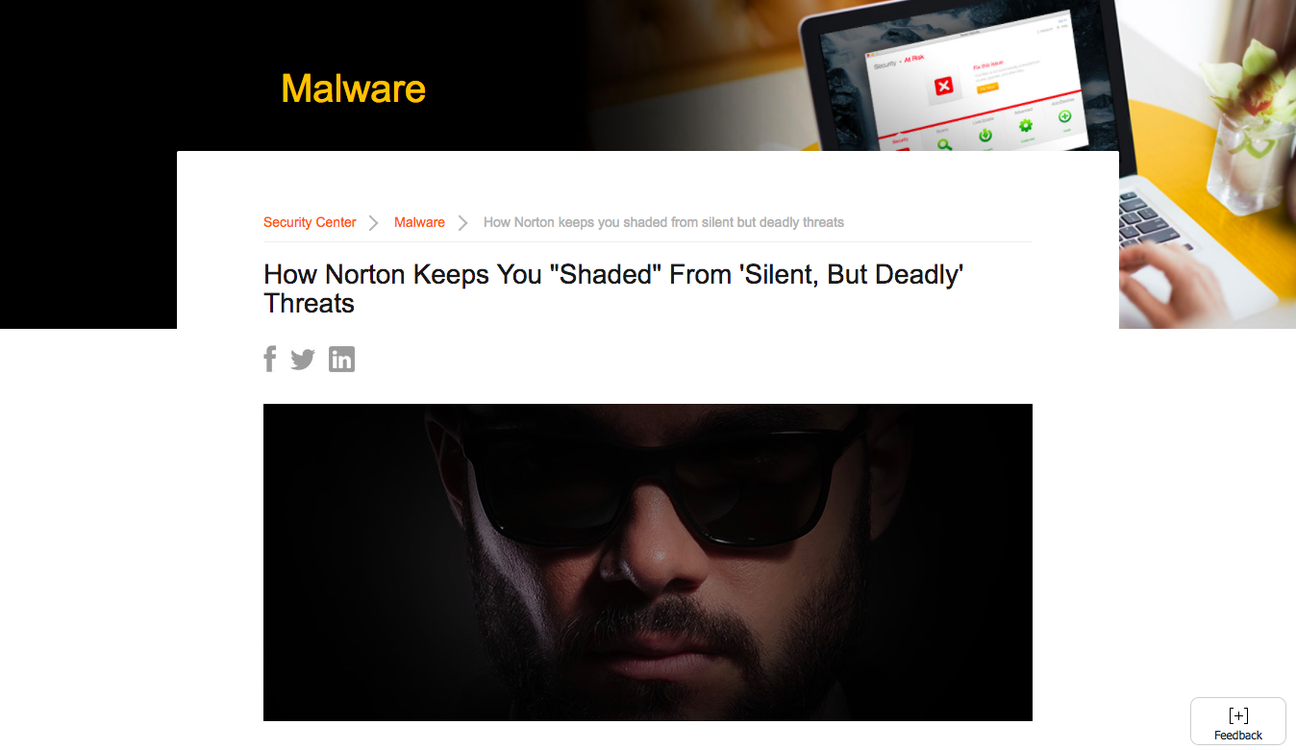Screen dimensions: 1296x750
Task: Click the orange button on laptop screen
Action: (x=987, y=87)
